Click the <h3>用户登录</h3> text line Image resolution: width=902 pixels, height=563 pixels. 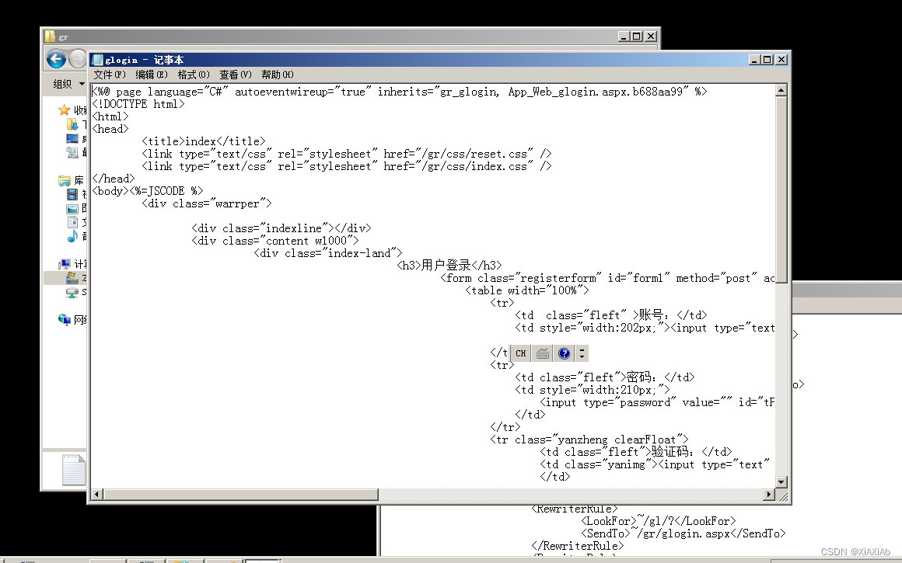(449, 266)
